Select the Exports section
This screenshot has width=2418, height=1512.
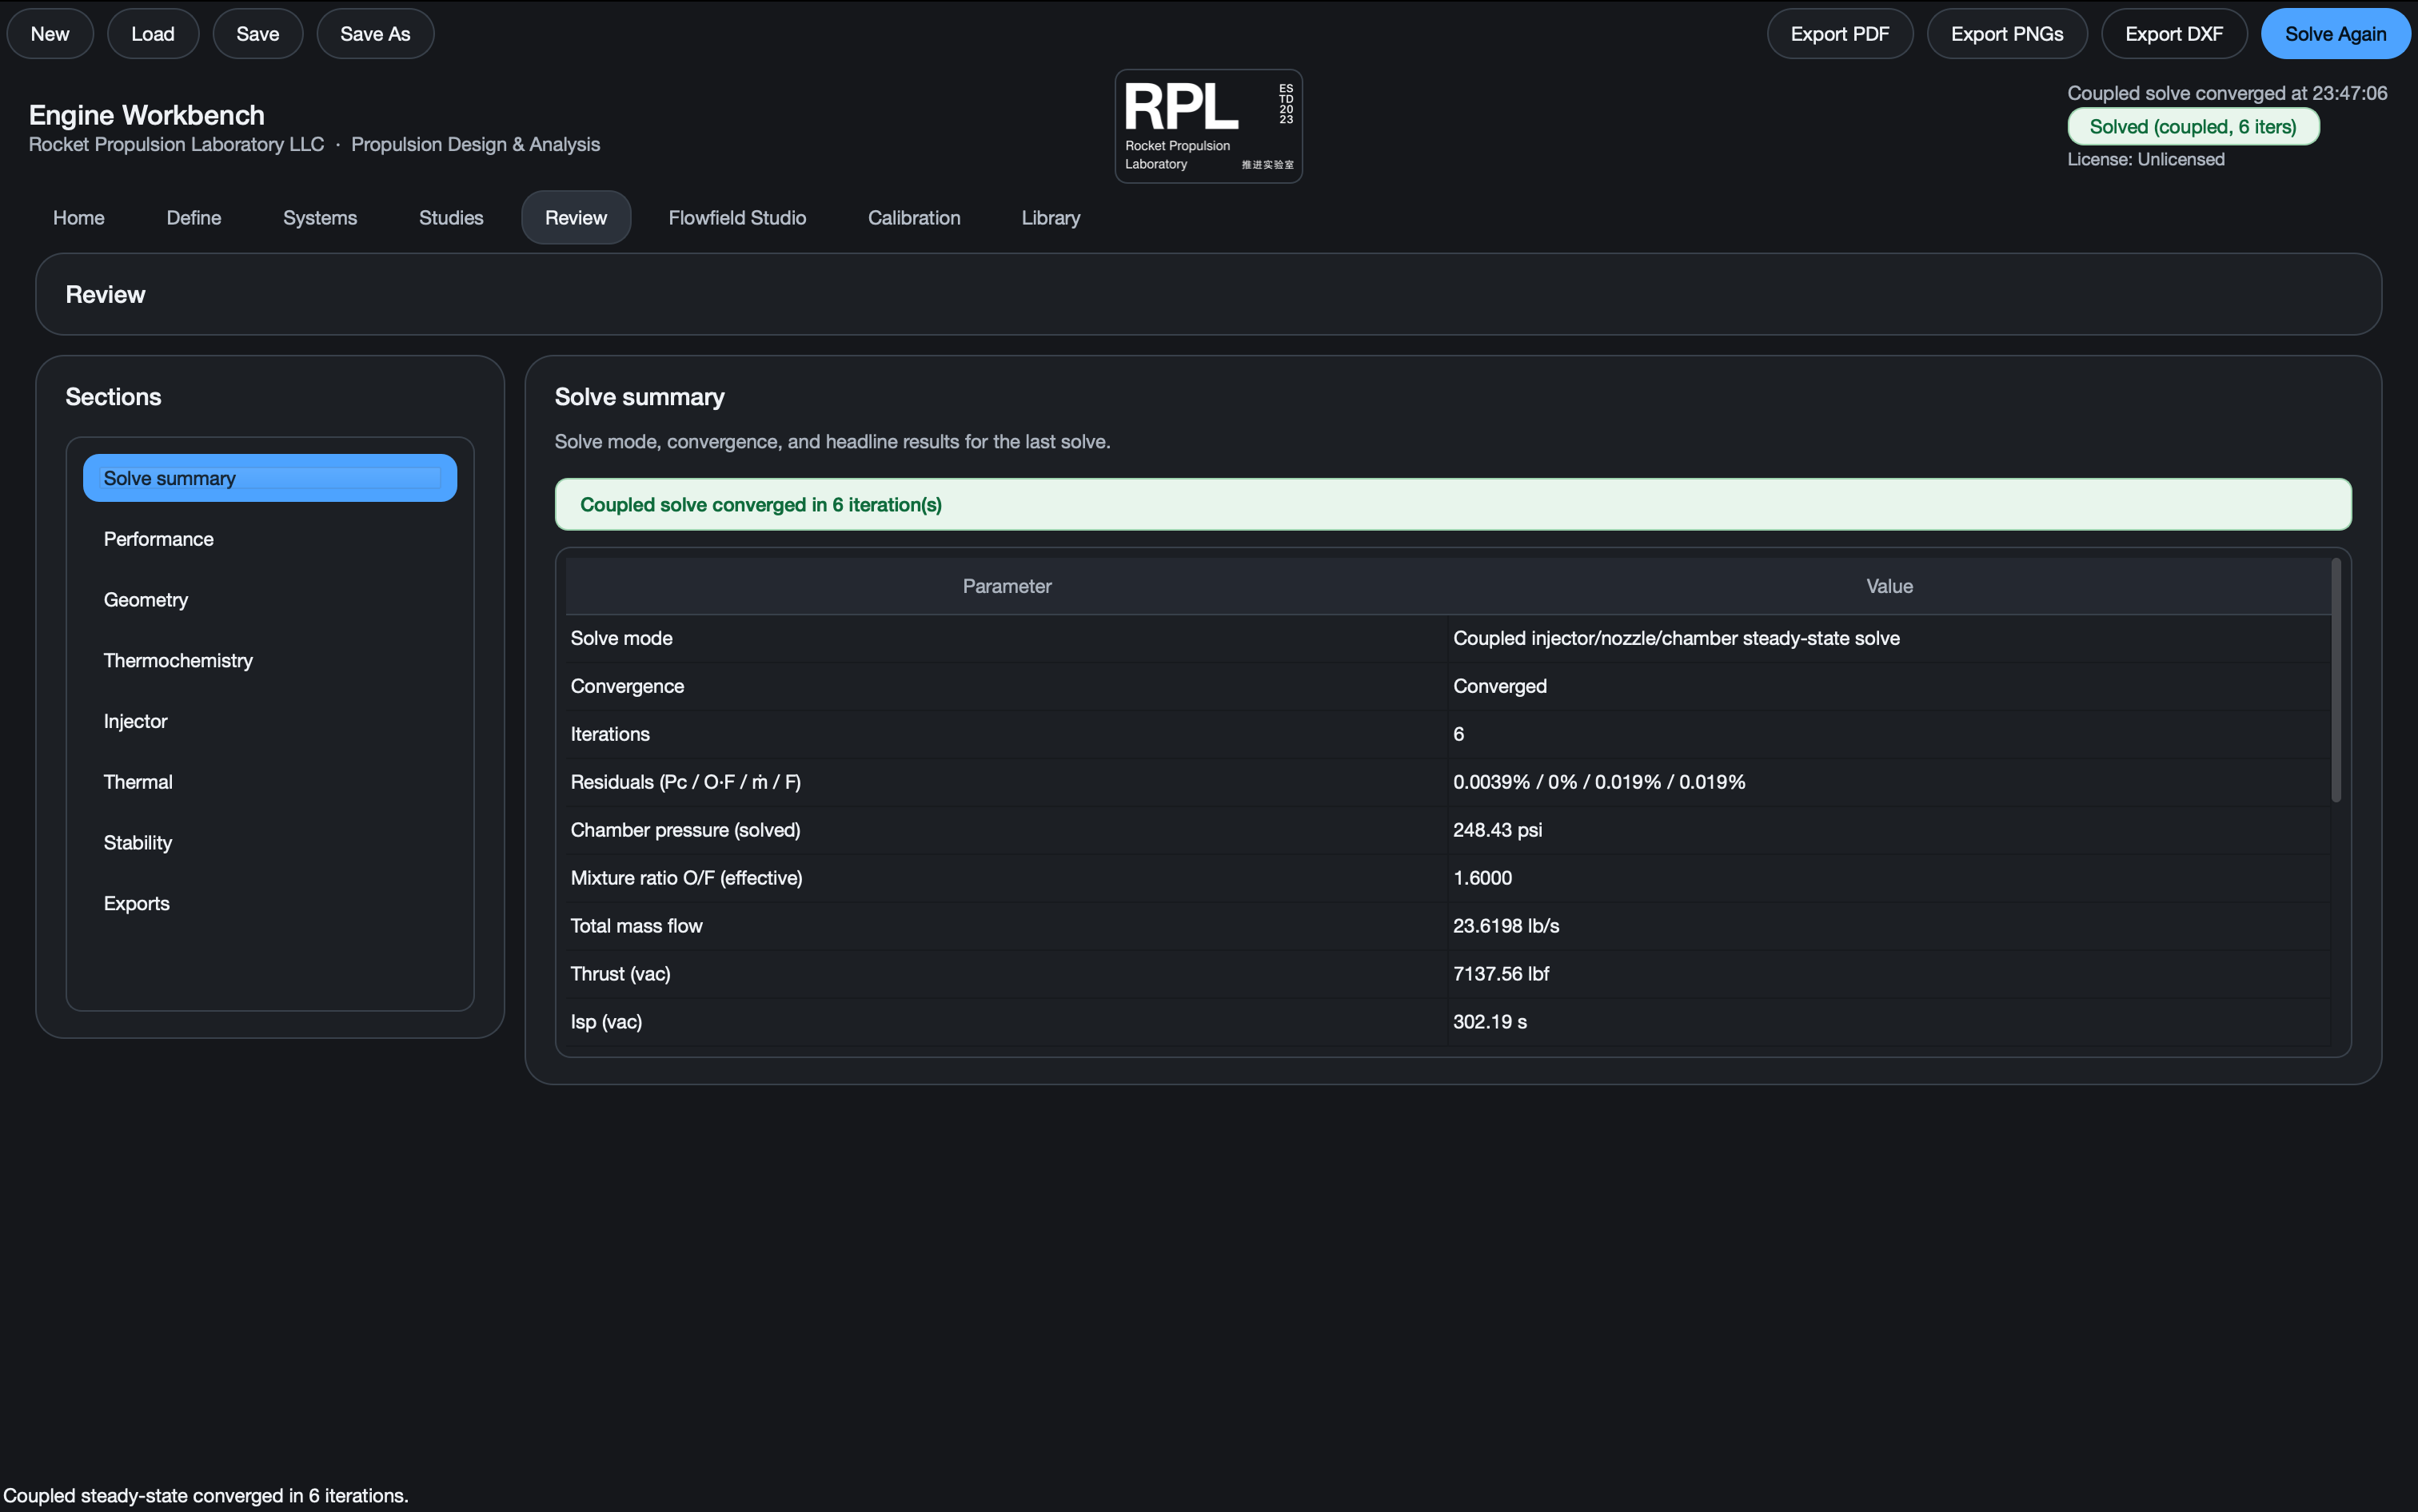click(270, 903)
